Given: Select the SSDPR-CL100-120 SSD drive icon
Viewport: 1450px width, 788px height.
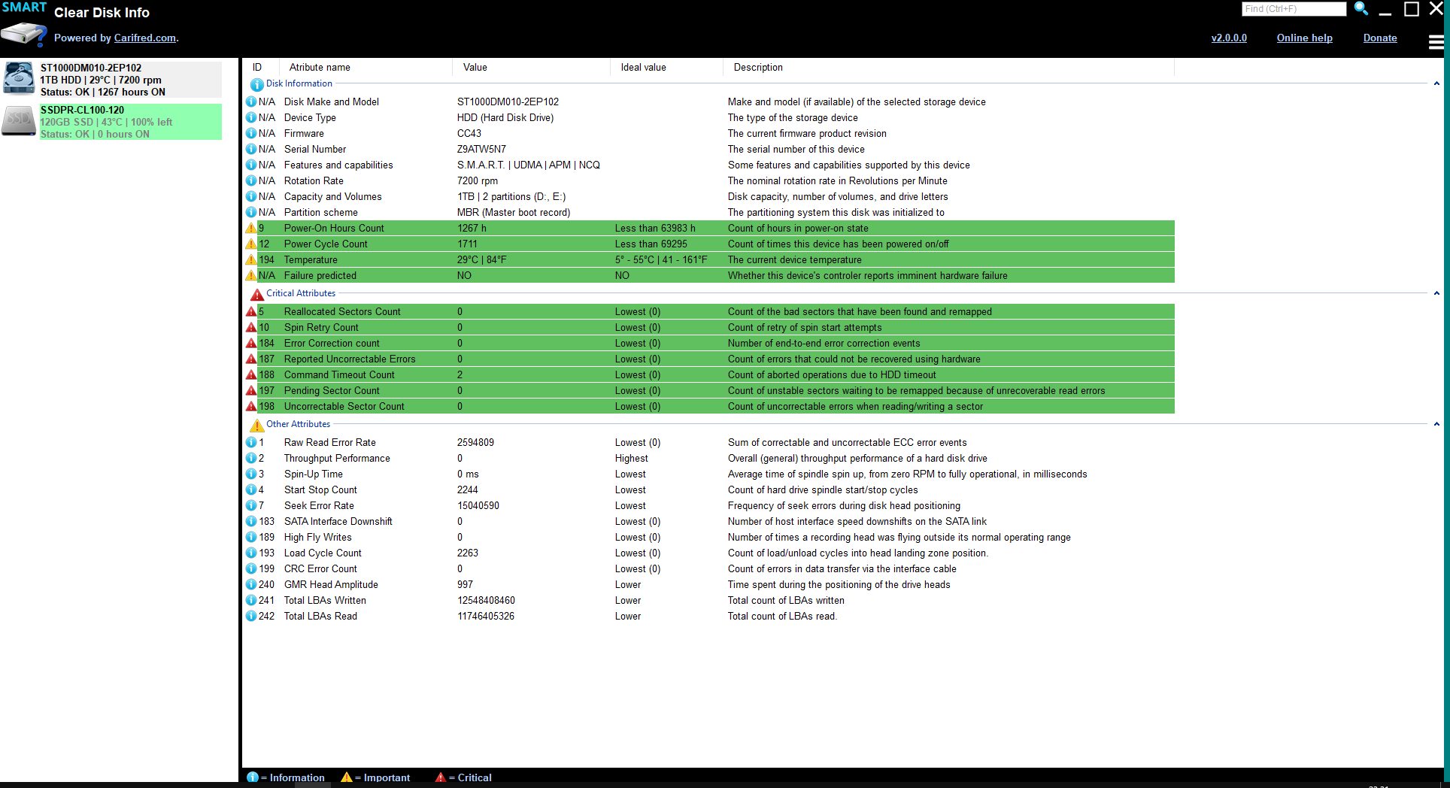Looking at the screenshot, I should (x=19, y=121).
